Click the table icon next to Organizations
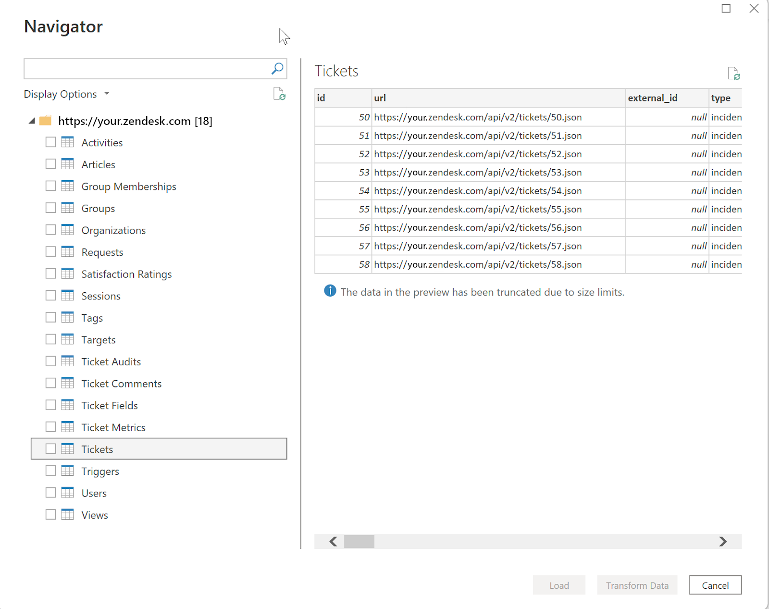 coord(67,230)
